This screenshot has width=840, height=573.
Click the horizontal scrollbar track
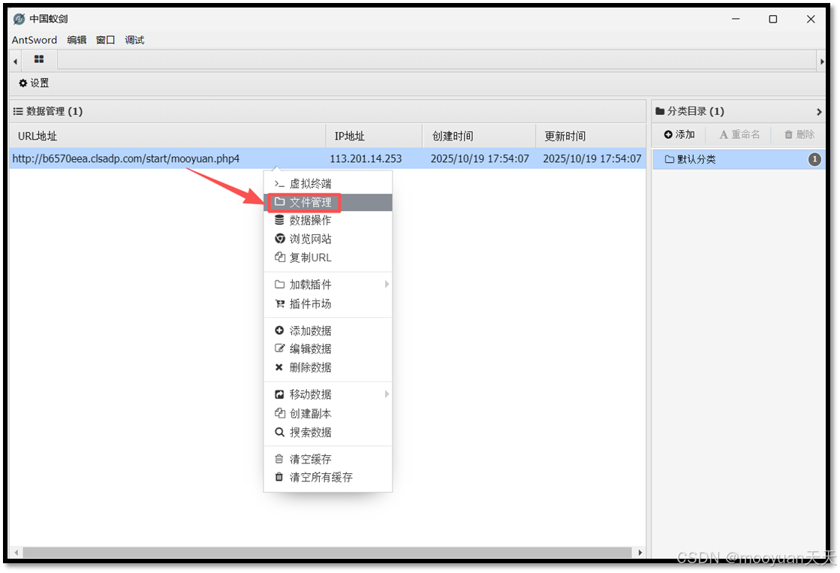tap(327, 552)
